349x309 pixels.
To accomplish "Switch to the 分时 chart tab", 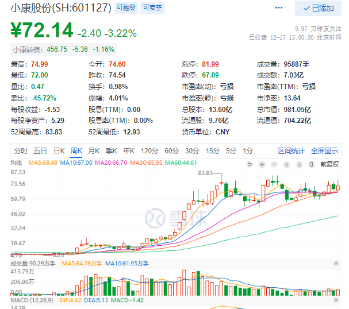I will pos(21,151).
